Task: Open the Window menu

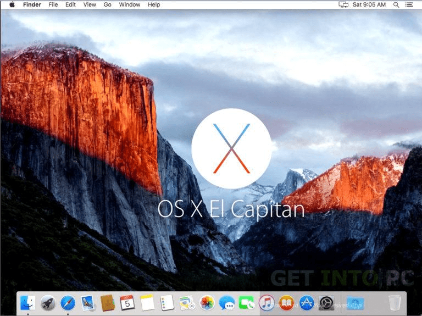Action: (x=130, y=4)
